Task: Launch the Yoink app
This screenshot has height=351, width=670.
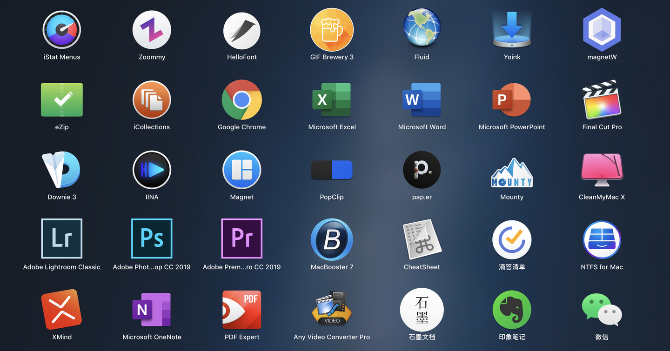Action: (512, 29)
